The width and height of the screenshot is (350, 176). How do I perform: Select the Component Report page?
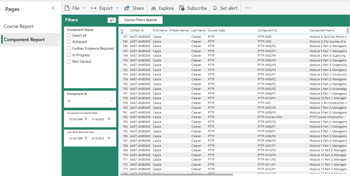click(x=24, y=40)
